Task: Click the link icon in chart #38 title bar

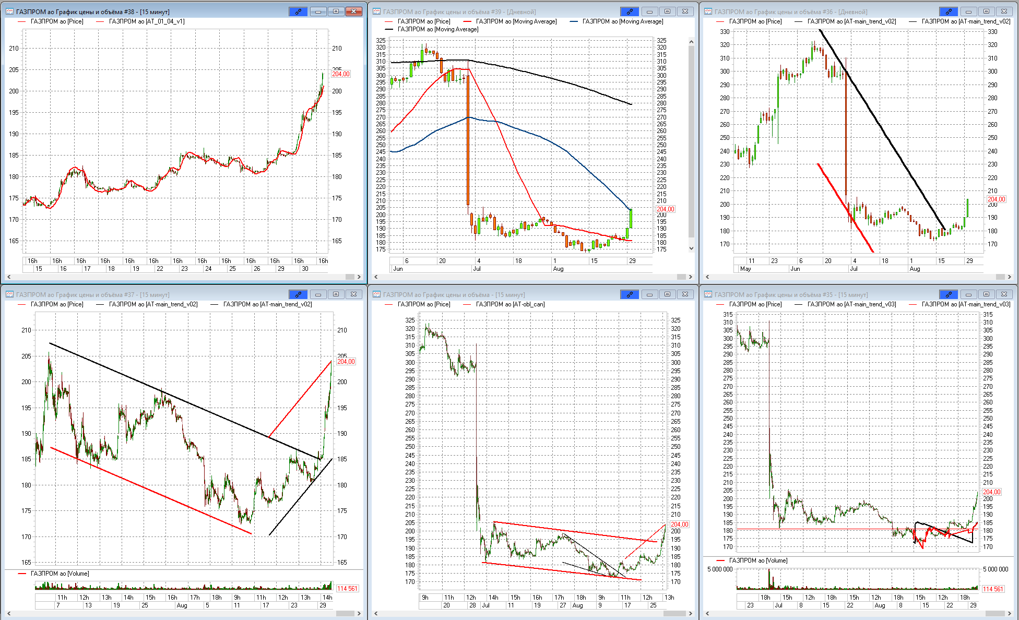Action: click(298, 11)
